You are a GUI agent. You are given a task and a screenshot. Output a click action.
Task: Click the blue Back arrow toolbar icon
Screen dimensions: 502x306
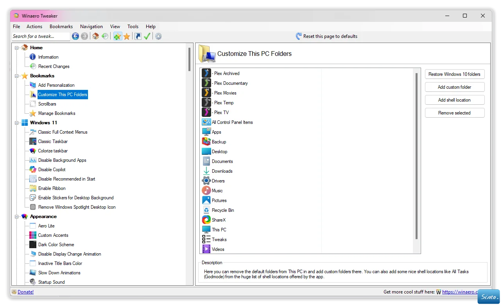click(x=75, y=36)
